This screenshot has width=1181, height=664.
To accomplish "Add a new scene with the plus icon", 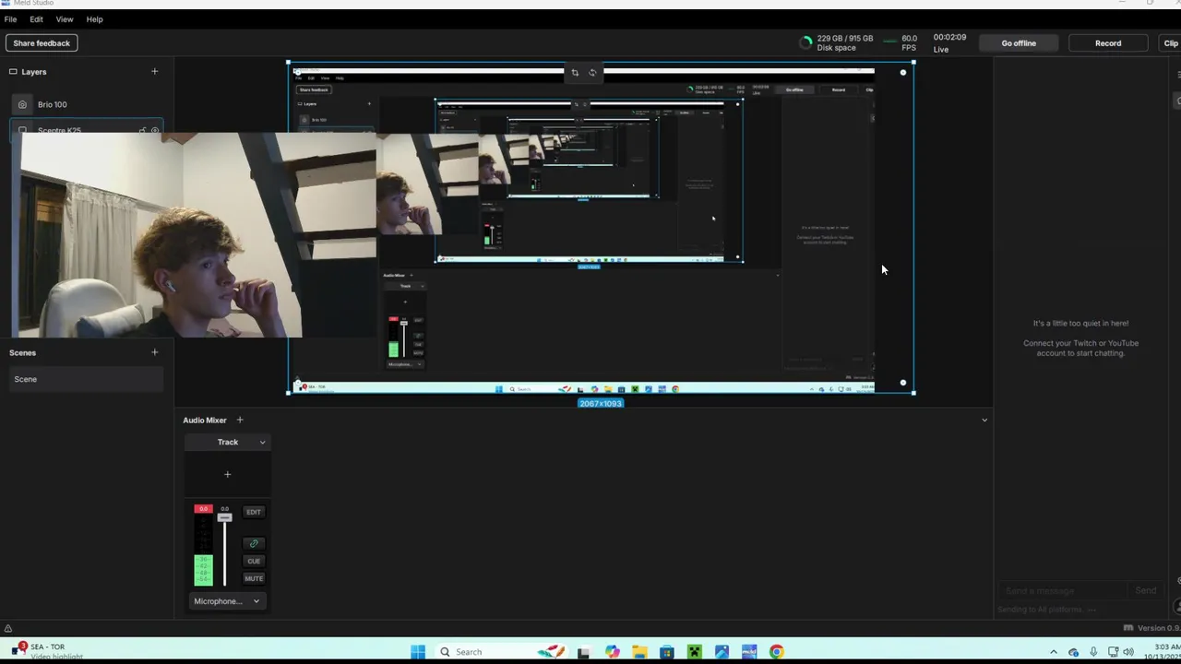I will coord(154,352).
